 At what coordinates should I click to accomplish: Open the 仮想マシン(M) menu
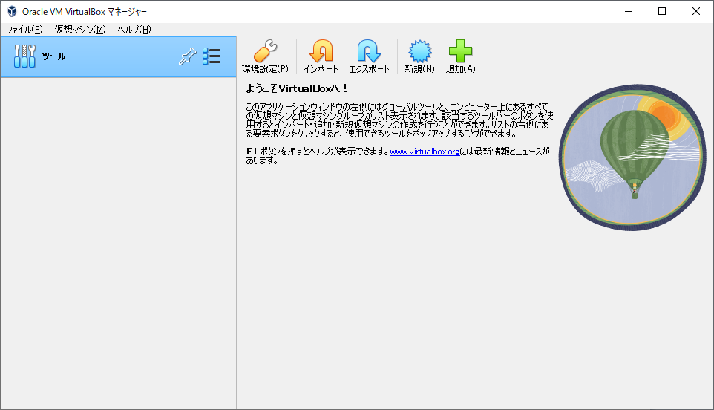click(x=80, y=30)
